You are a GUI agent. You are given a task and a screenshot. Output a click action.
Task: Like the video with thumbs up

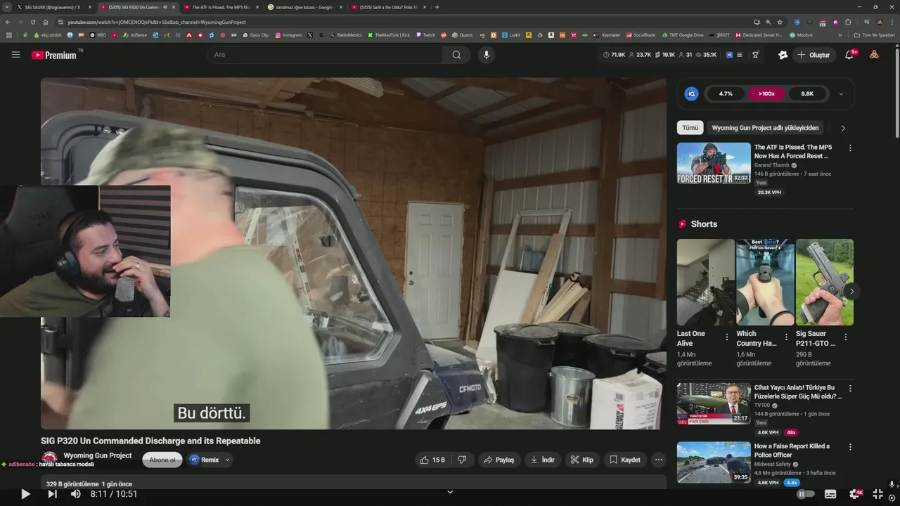click(432, 460)
